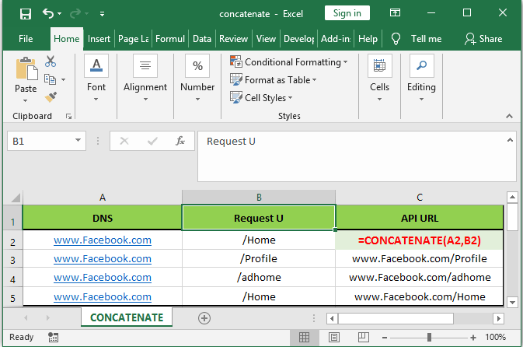Switch to Page Layout view icon

(334, 338)
